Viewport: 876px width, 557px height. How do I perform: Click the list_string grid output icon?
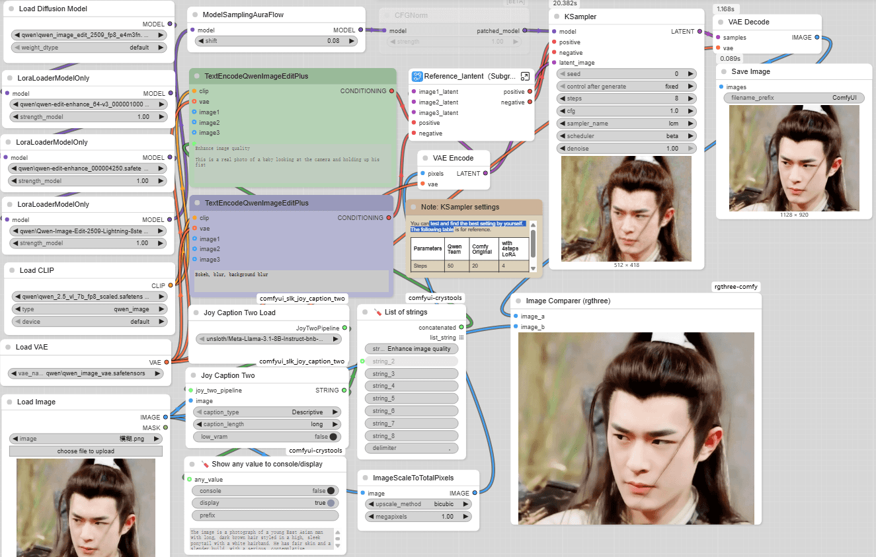coord(461,338)
